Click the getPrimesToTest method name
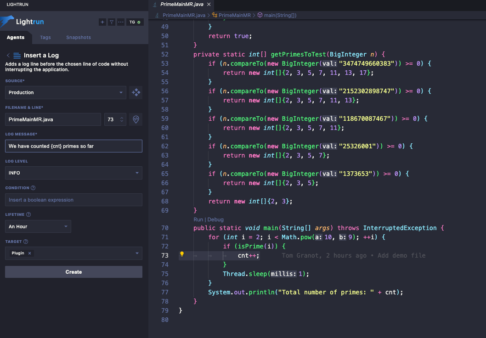 tap(299, 55)
